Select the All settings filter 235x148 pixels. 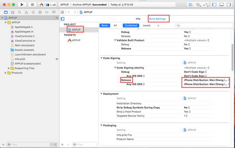pos(115,25)
